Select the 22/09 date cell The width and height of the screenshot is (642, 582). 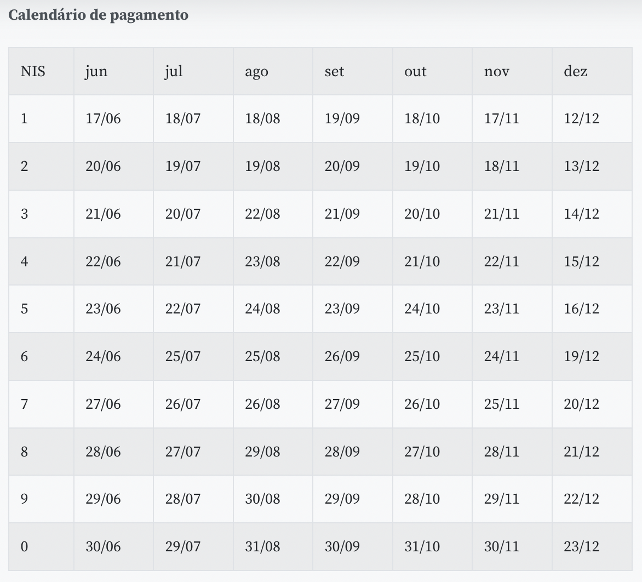tap(342, 261)
